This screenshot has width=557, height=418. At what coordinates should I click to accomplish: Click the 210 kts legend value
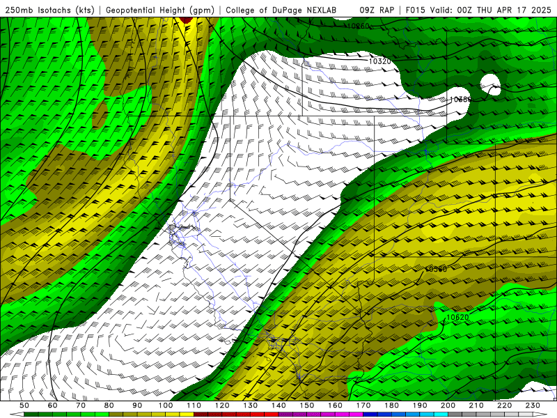[x=476, y=405]
